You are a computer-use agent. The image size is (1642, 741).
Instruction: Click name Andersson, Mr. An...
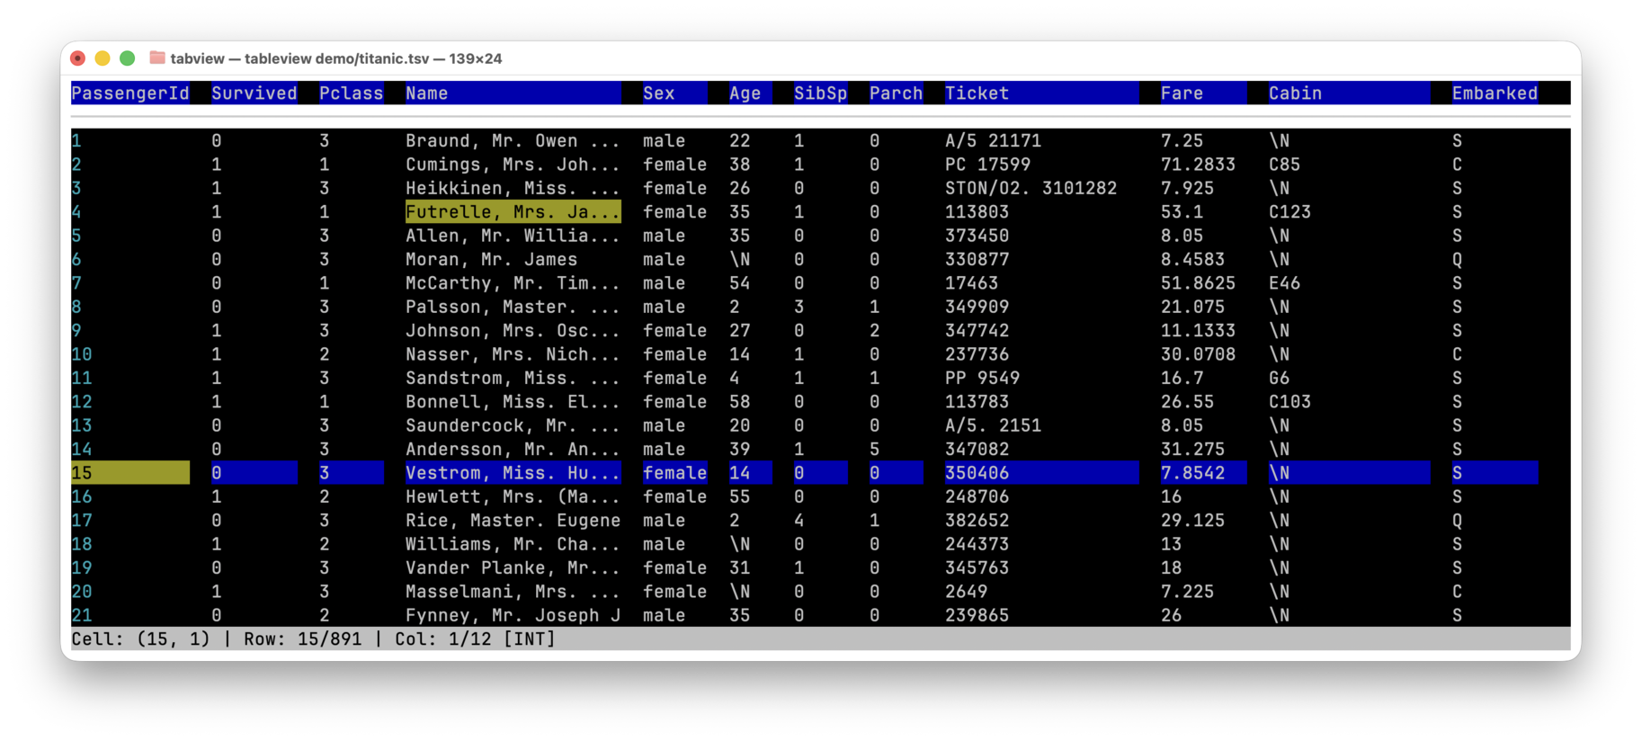(x=513, y=449)
